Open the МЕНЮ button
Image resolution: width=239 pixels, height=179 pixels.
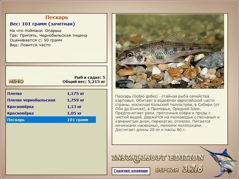(16, 81)
